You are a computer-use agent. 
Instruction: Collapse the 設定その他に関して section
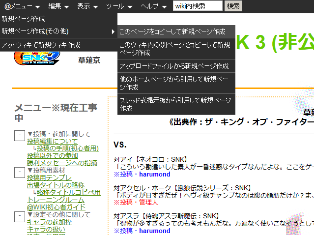[19, 215]
